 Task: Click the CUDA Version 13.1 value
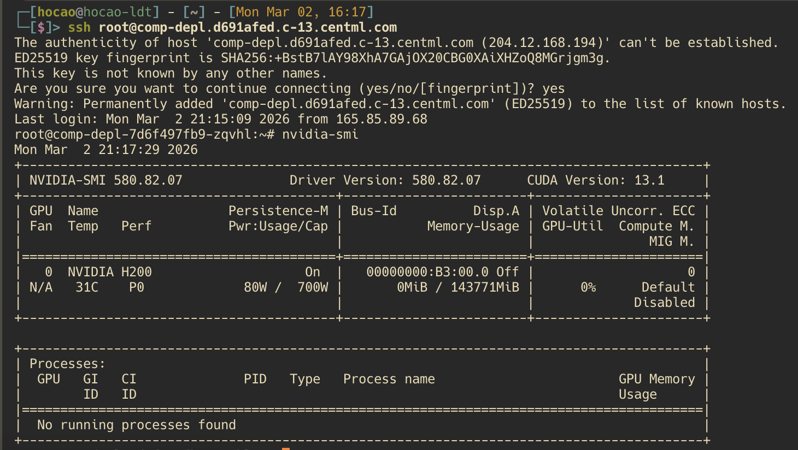click(x=649, y=180)
